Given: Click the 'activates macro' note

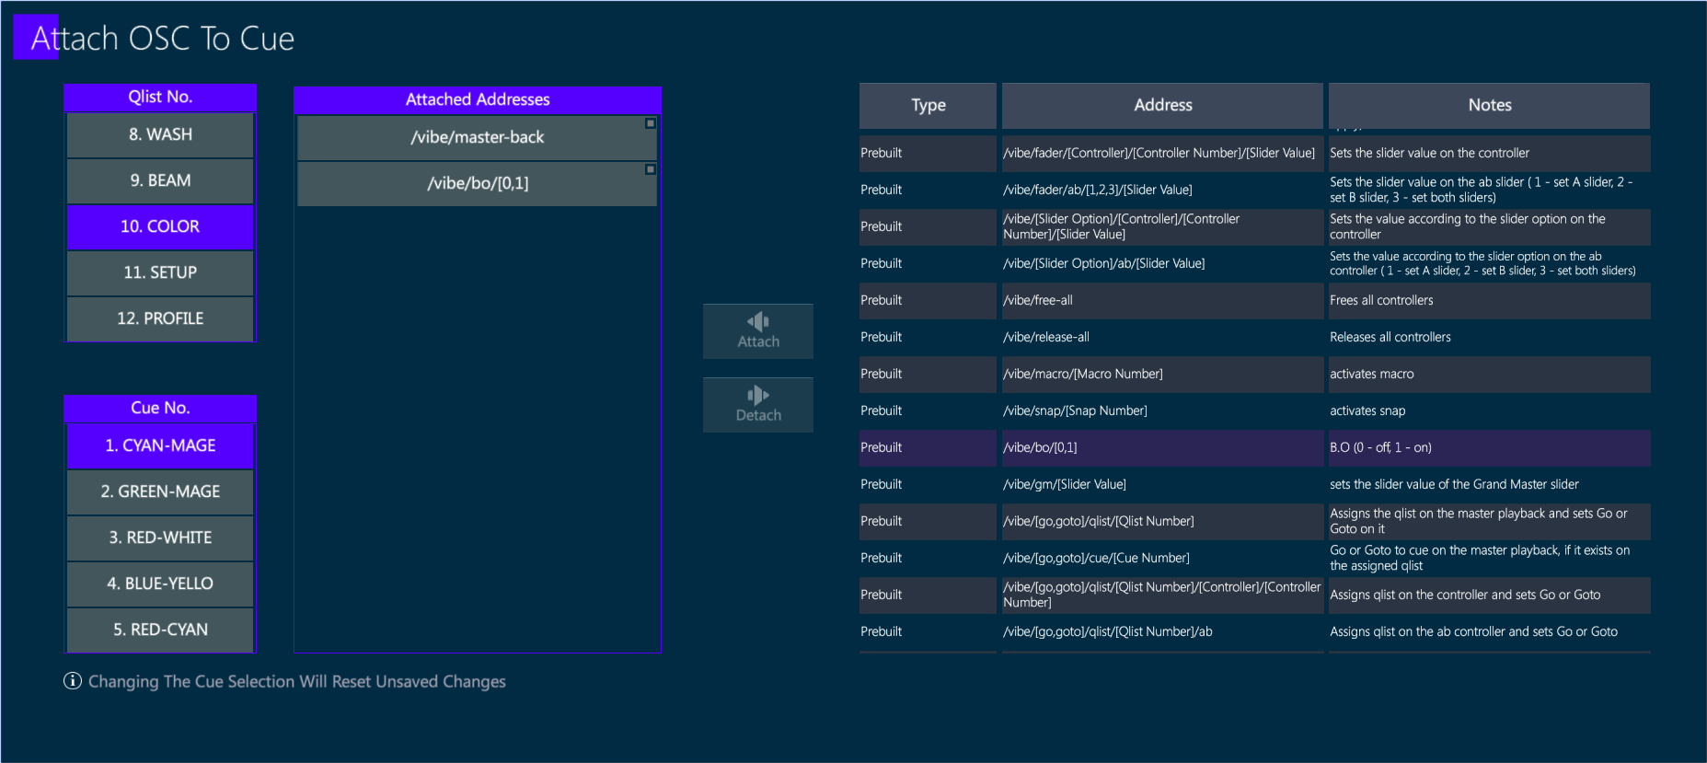Looking at the screenshot, I should coord(1489,374).
